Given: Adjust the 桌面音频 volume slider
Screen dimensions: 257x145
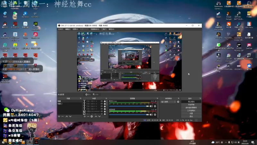Looking at the screenshot, I should (x=129, y=115).
